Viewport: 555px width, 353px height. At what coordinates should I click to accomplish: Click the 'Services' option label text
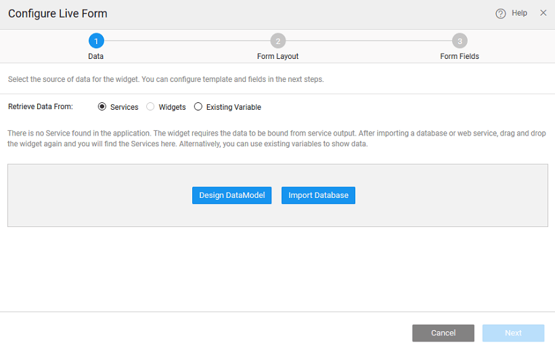125,107
